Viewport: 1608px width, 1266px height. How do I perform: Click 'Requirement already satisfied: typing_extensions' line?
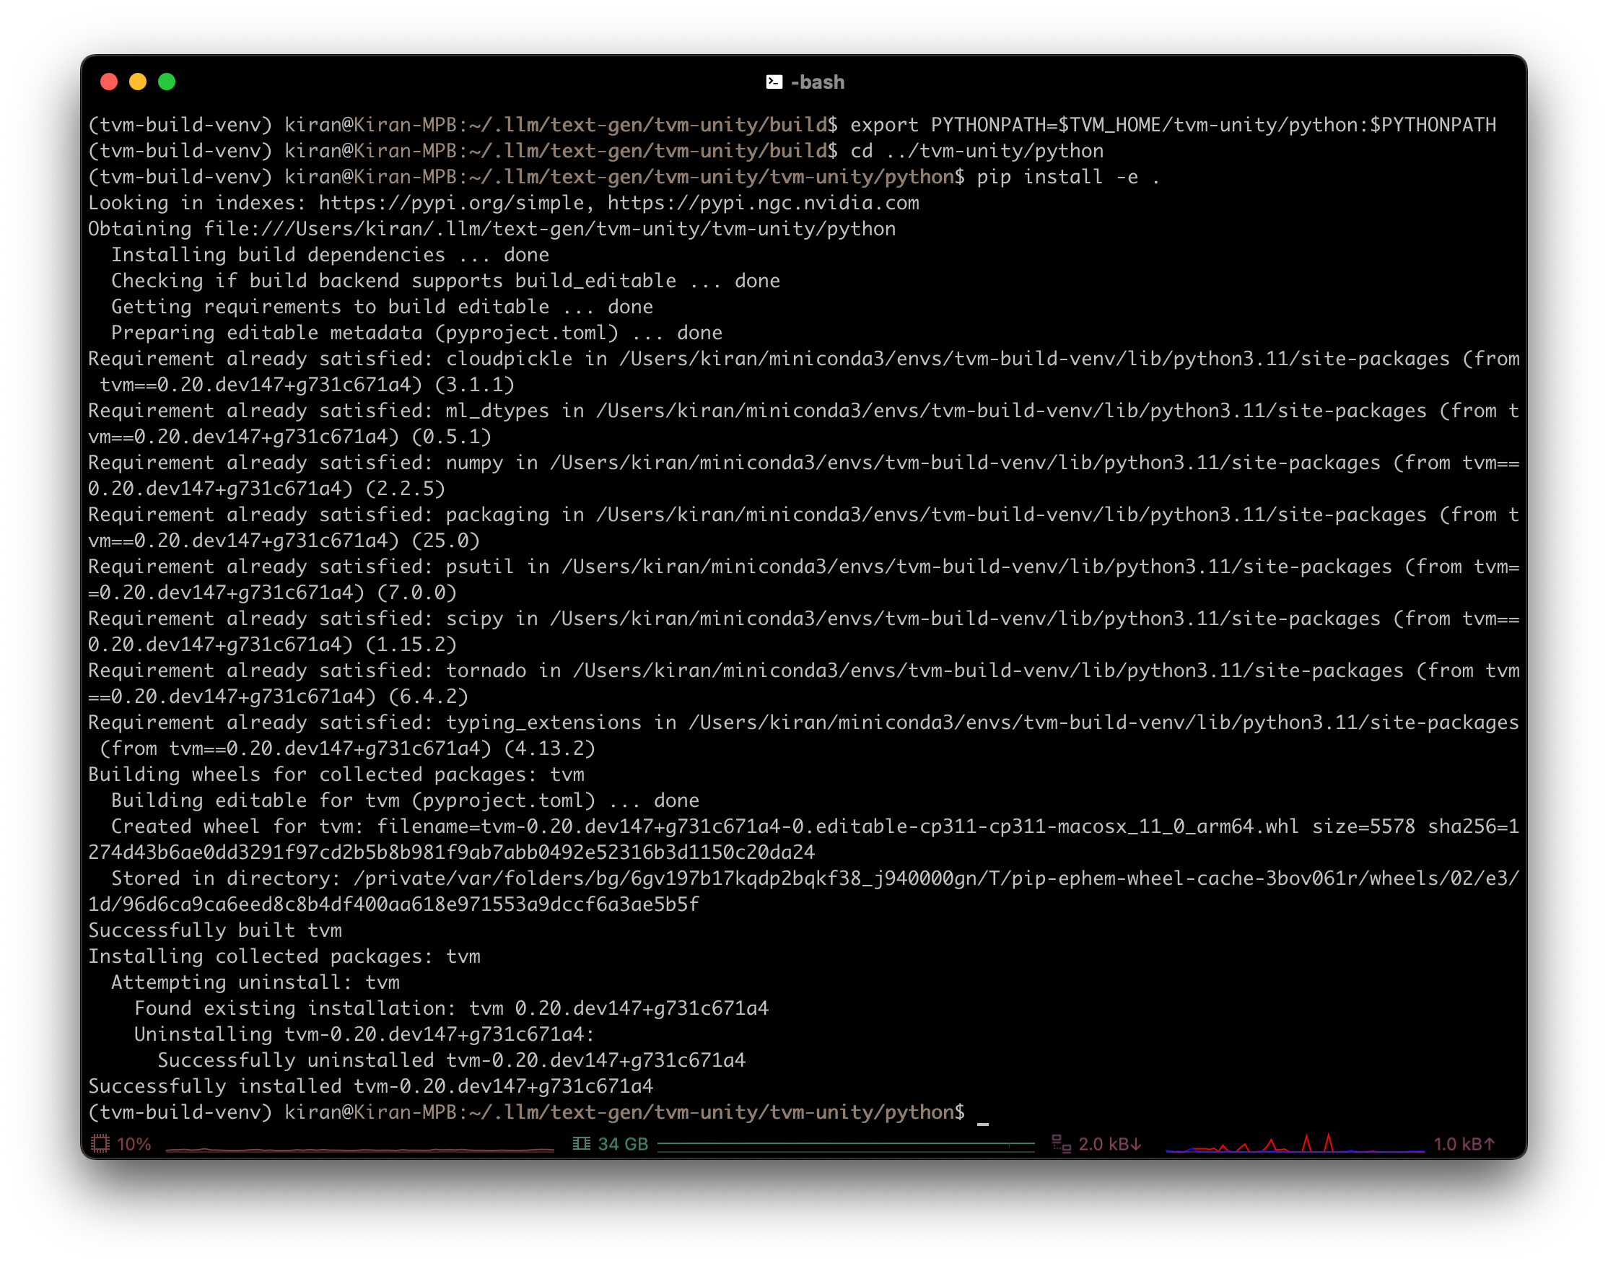[804, 723]
